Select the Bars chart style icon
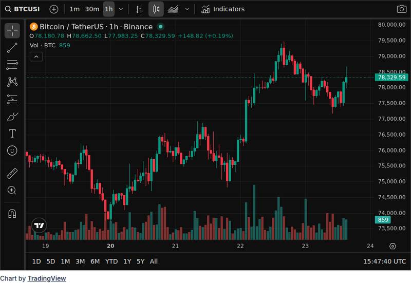This screenshot has width=411, height=283. pyautogui.click(x=139, y=9)
